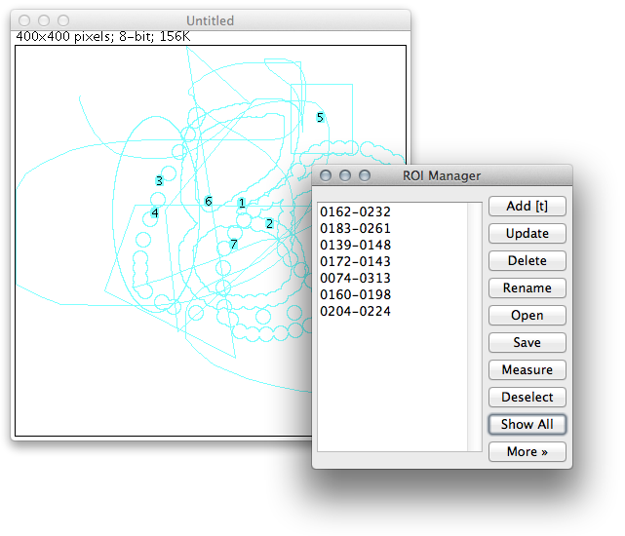
Task: Close the Untitled image window
Action: coord(24,20)
